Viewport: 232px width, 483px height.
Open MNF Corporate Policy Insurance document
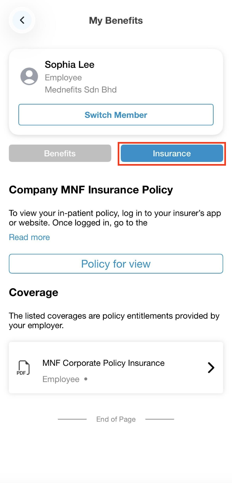coord(104,363)
